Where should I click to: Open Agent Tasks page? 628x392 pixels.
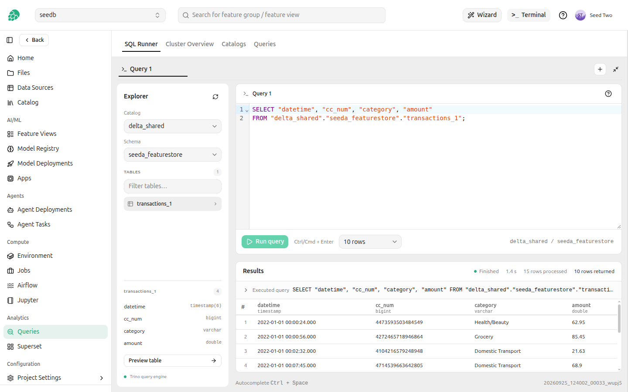pyautogui.click(x=56, y=224)
